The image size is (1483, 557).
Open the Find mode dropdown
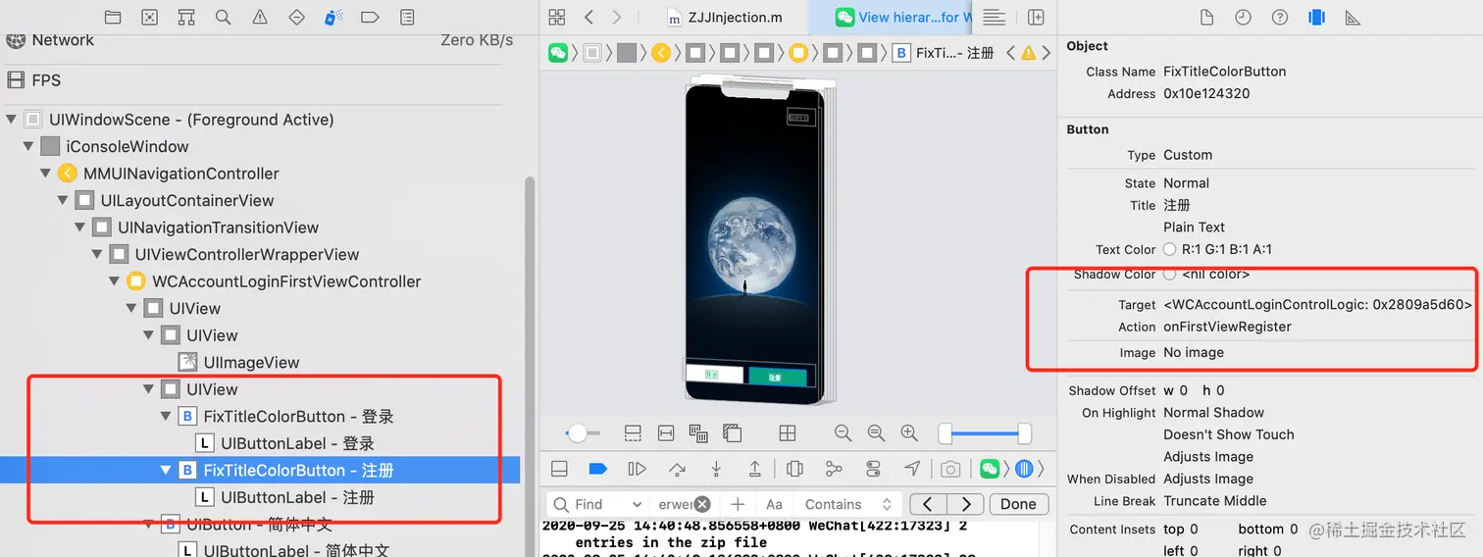click(598, 504)
